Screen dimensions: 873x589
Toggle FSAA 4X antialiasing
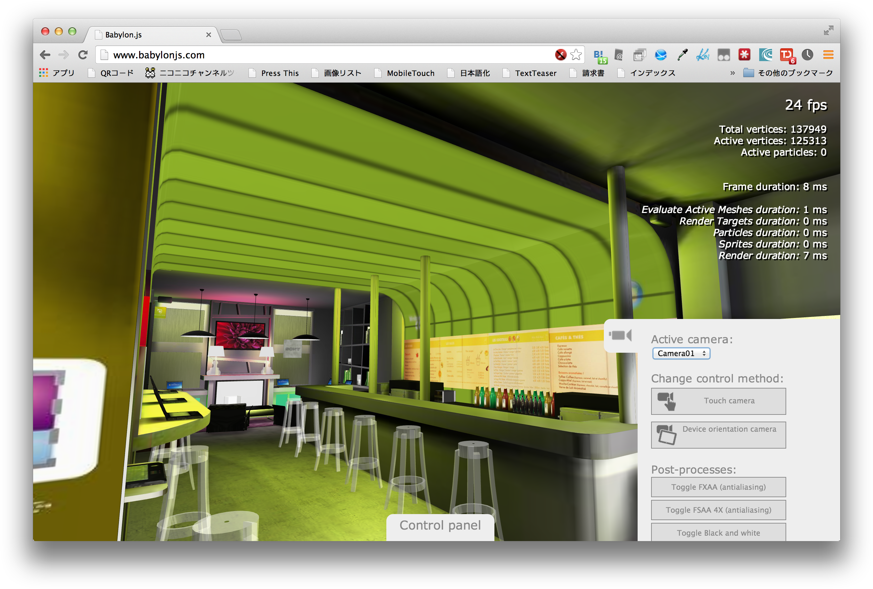tap(718, 510)
